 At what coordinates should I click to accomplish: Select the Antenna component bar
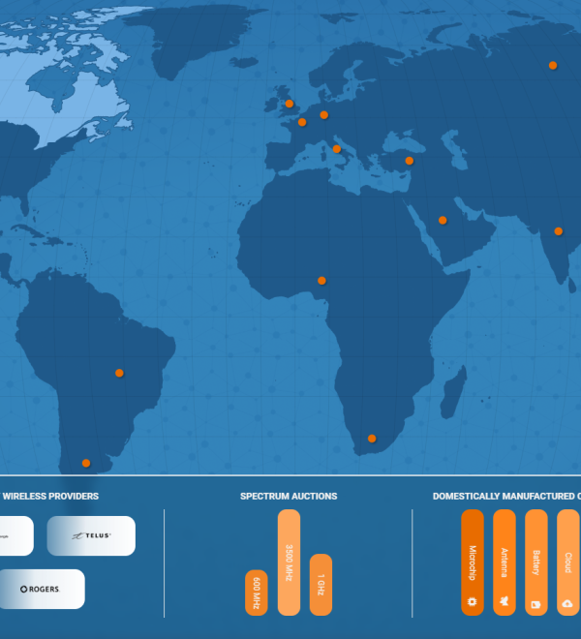504,563
